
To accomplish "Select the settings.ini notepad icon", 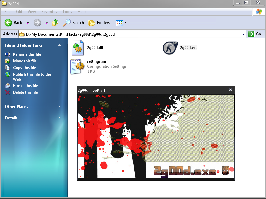I will pos(77,66).
